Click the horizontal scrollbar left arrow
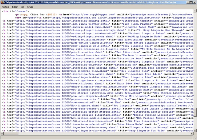This screenshot has width=197, height=140. 2,133
